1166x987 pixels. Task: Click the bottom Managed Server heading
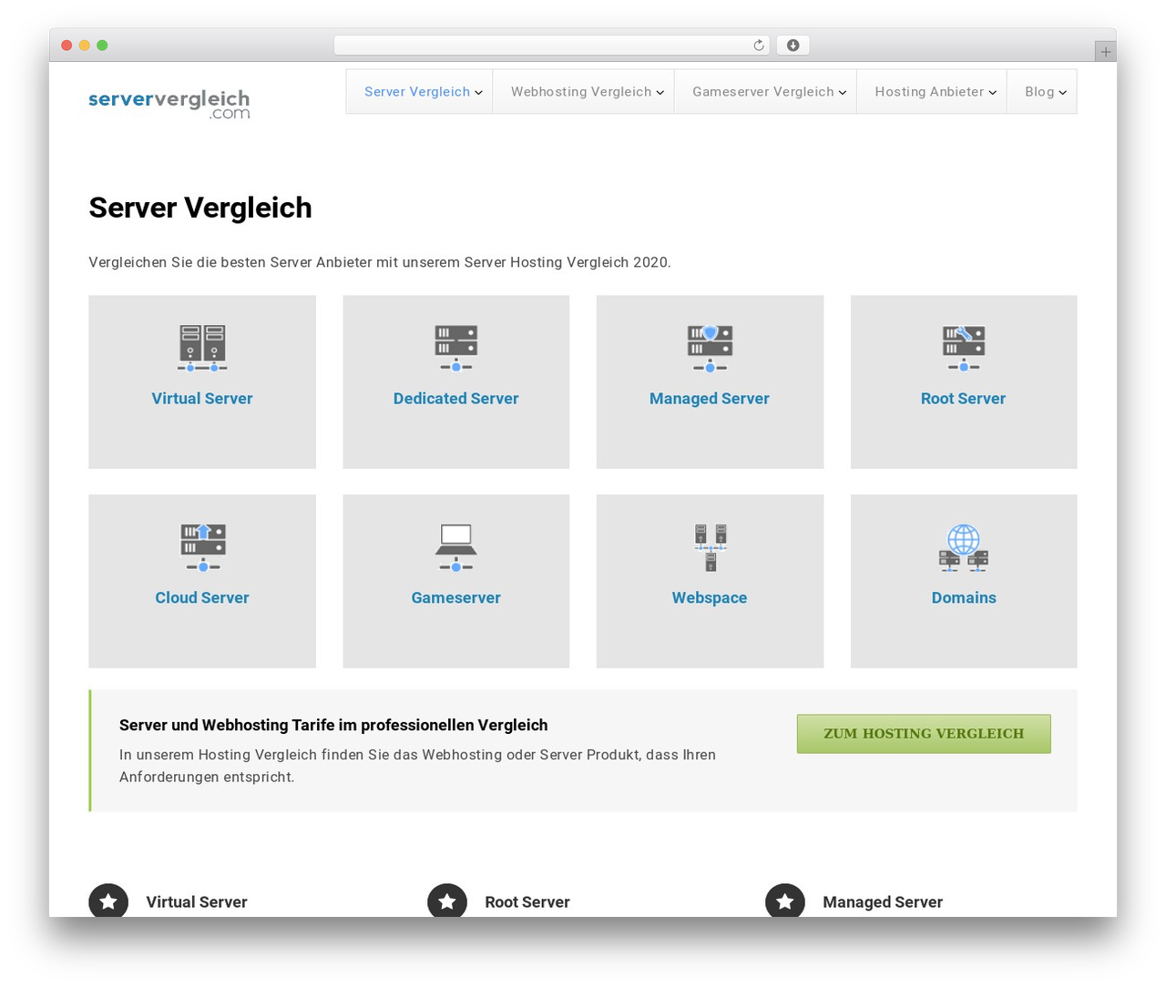883,902
